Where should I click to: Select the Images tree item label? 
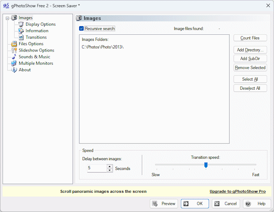coord(26,18)
